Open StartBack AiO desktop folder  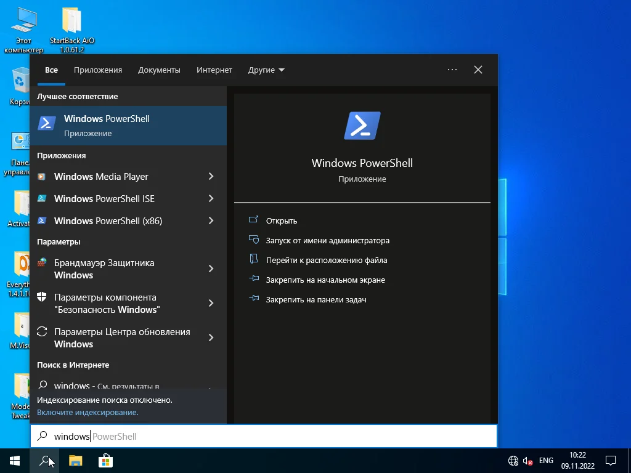pos(72,22)
